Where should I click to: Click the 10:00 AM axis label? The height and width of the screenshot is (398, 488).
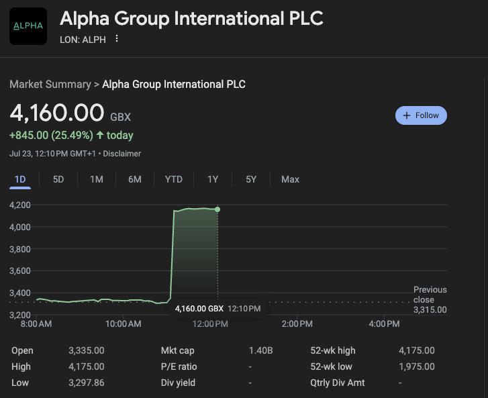click(x=124, y=324)
